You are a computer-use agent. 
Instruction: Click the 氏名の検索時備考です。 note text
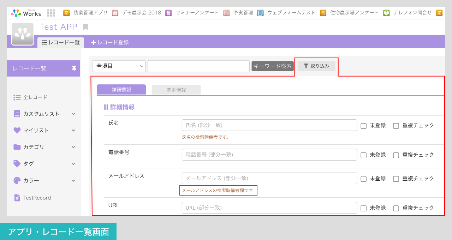click(x=206, y=137)
